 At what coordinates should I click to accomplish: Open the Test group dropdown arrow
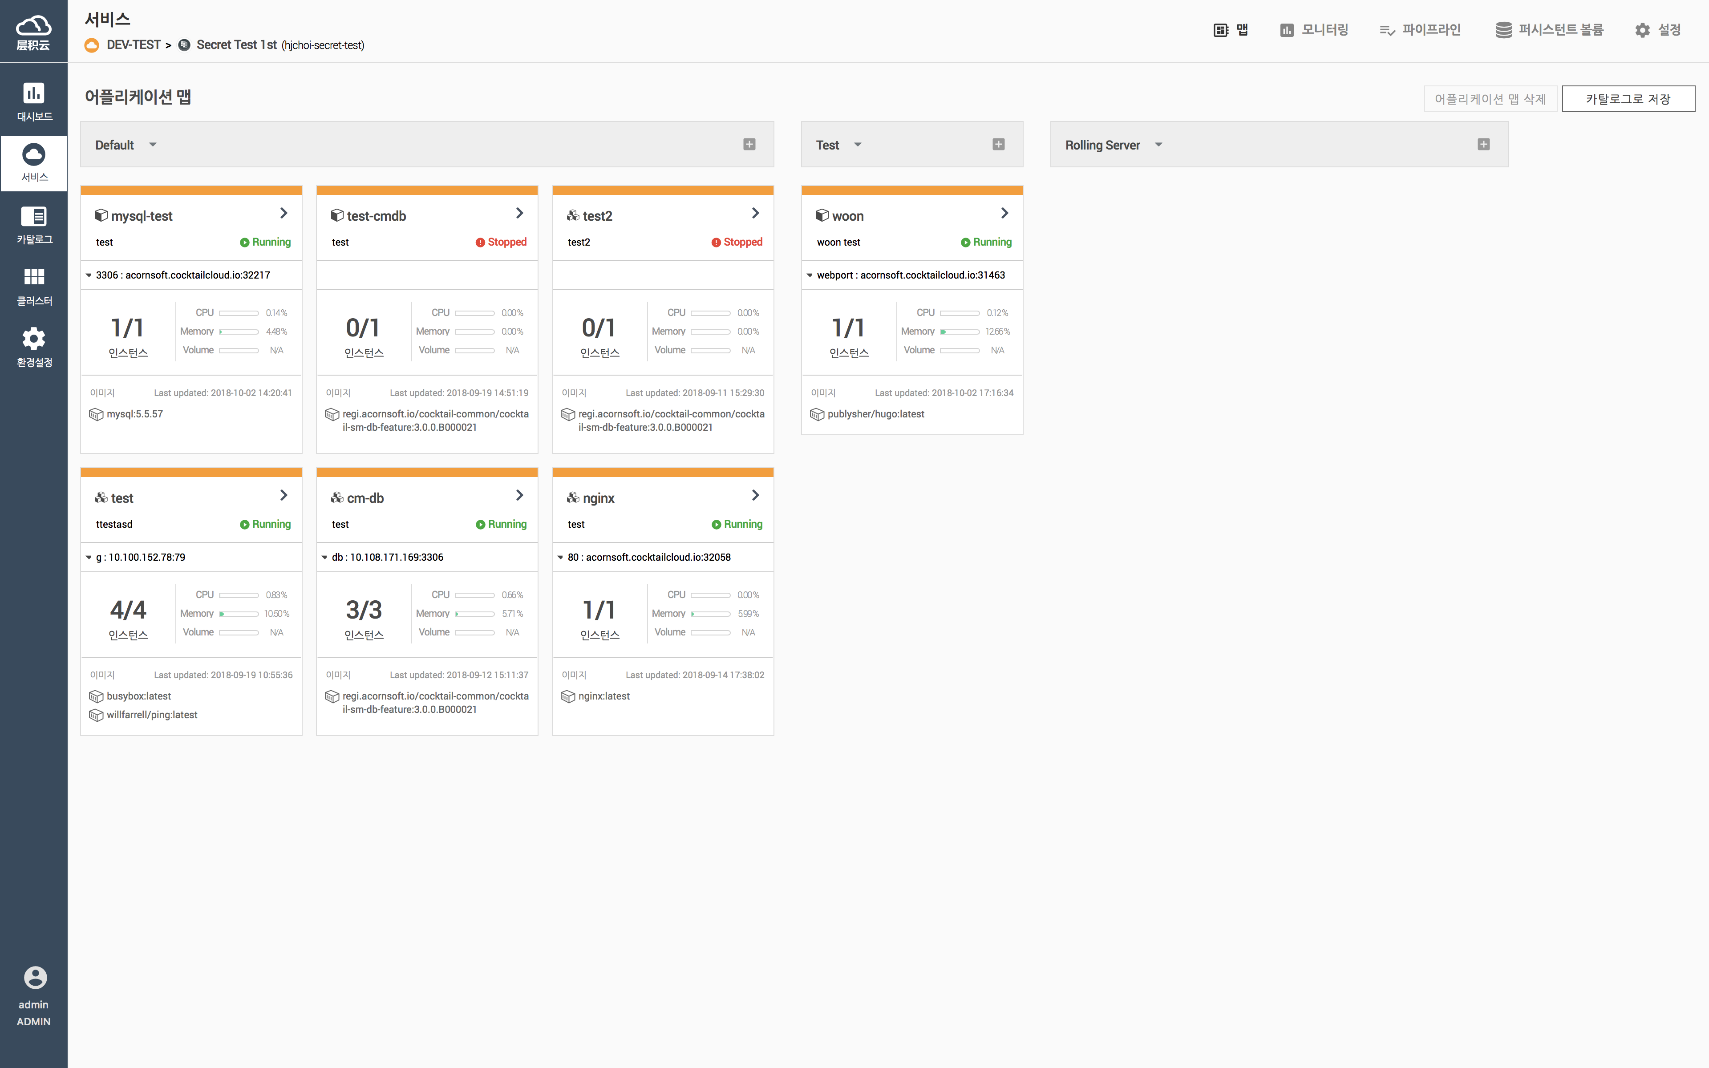857,145
